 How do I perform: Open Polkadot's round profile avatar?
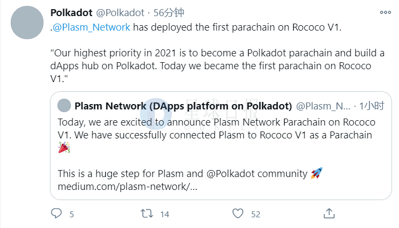pyautogui.click(x=27, y=23)
